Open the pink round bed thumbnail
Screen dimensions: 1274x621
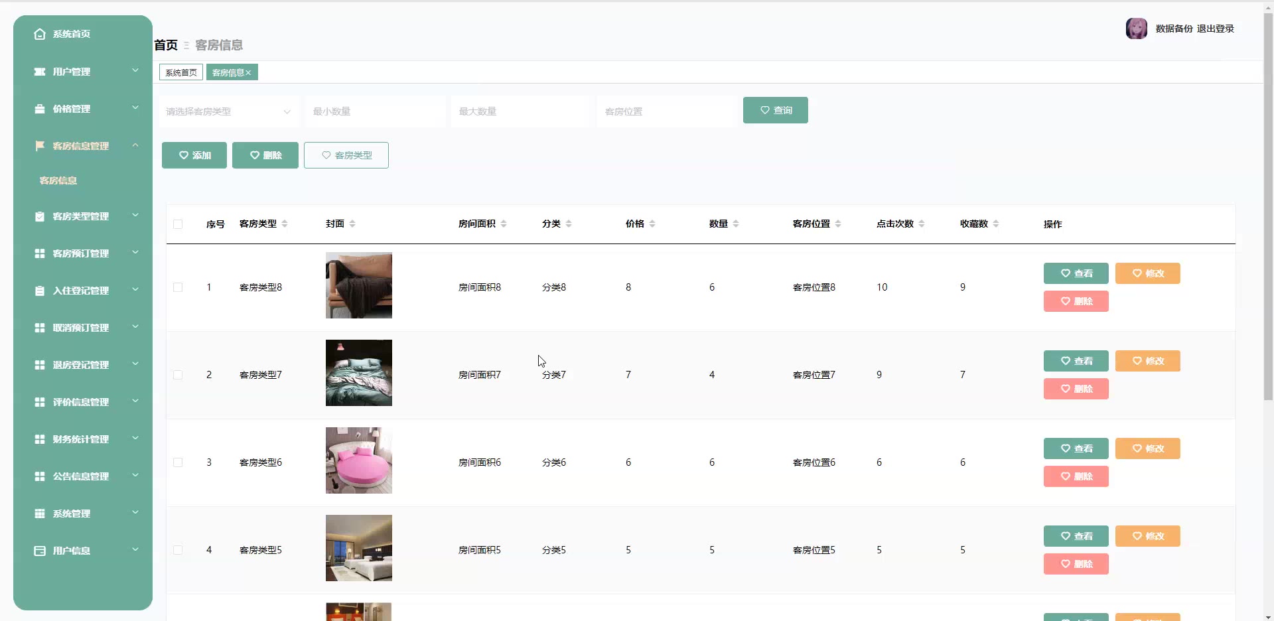(359, 460)
